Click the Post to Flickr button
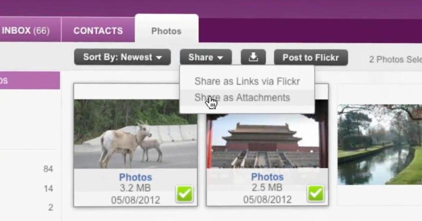 point(311,57)
